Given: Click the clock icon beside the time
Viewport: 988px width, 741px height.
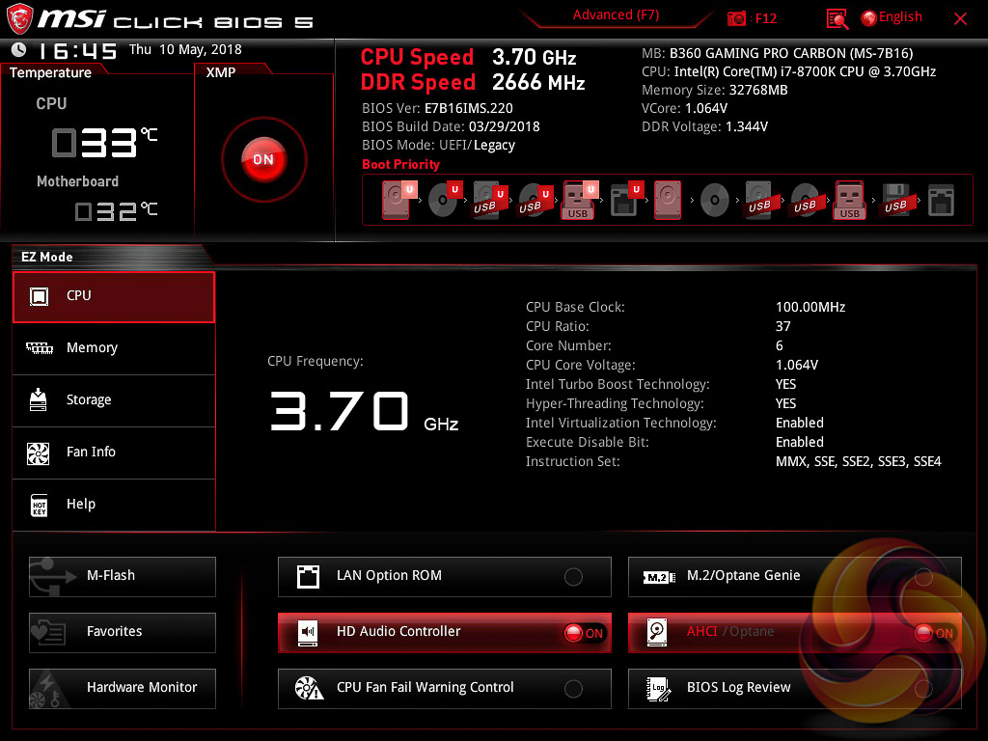Looking at the screenshot, I should 19,49.
